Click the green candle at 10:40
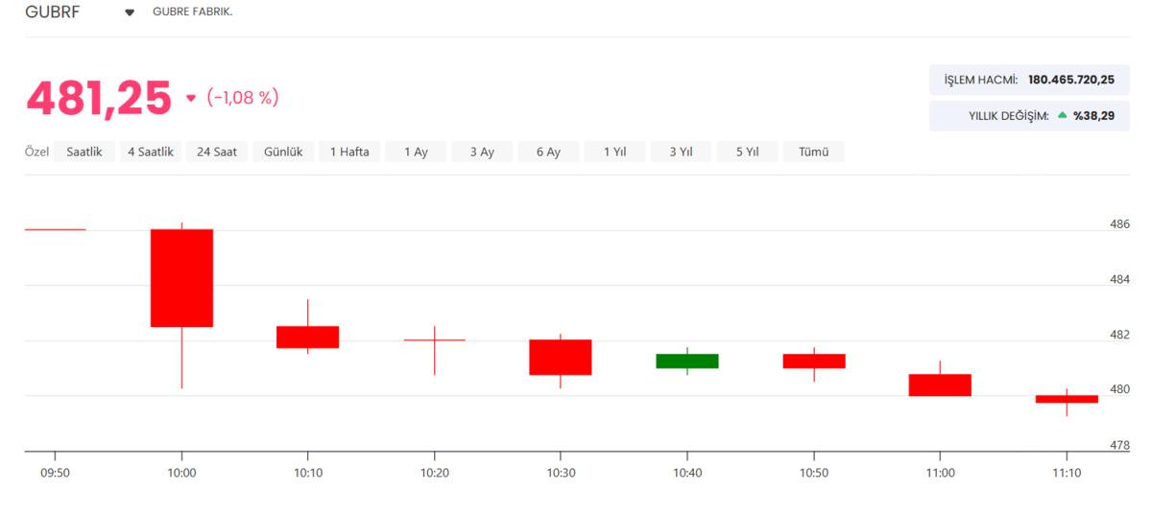The width and height of the screenshot is (1152, 513). (x=686, y=361)
